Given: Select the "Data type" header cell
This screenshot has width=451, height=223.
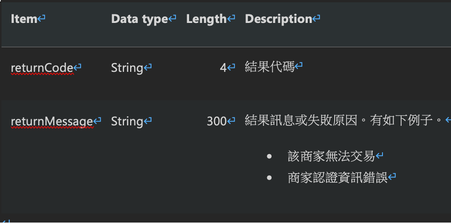Looking at the screenshot, I should 139,19.
